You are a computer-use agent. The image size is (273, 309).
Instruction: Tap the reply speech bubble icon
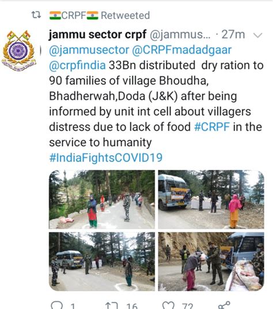56,305
